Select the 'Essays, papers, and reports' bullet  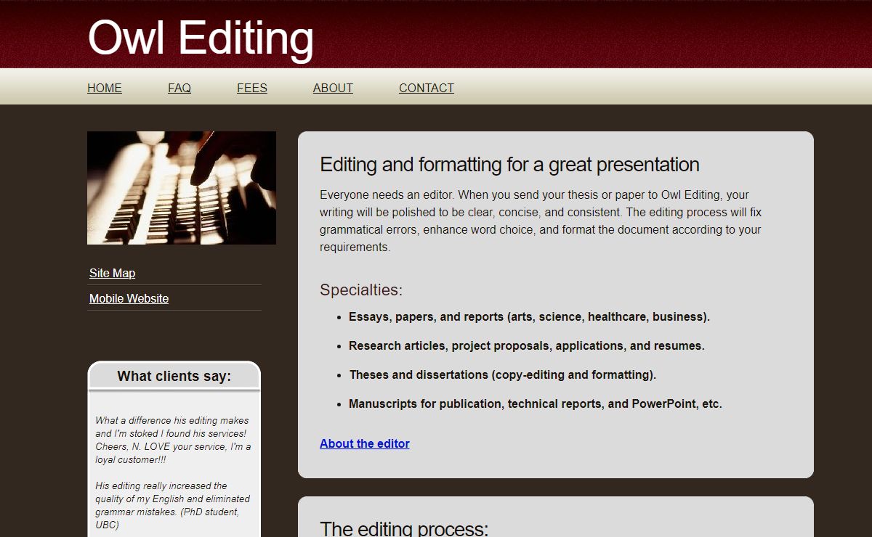[x=529, y=316]
